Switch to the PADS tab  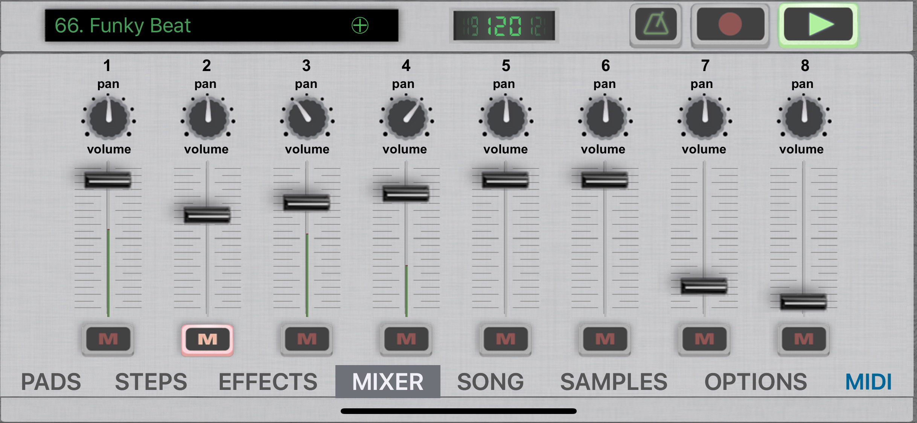(x=51, y=382)
